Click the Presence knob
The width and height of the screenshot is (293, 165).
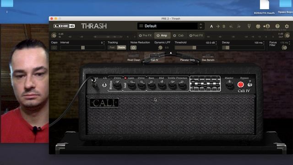coord(182,84)
